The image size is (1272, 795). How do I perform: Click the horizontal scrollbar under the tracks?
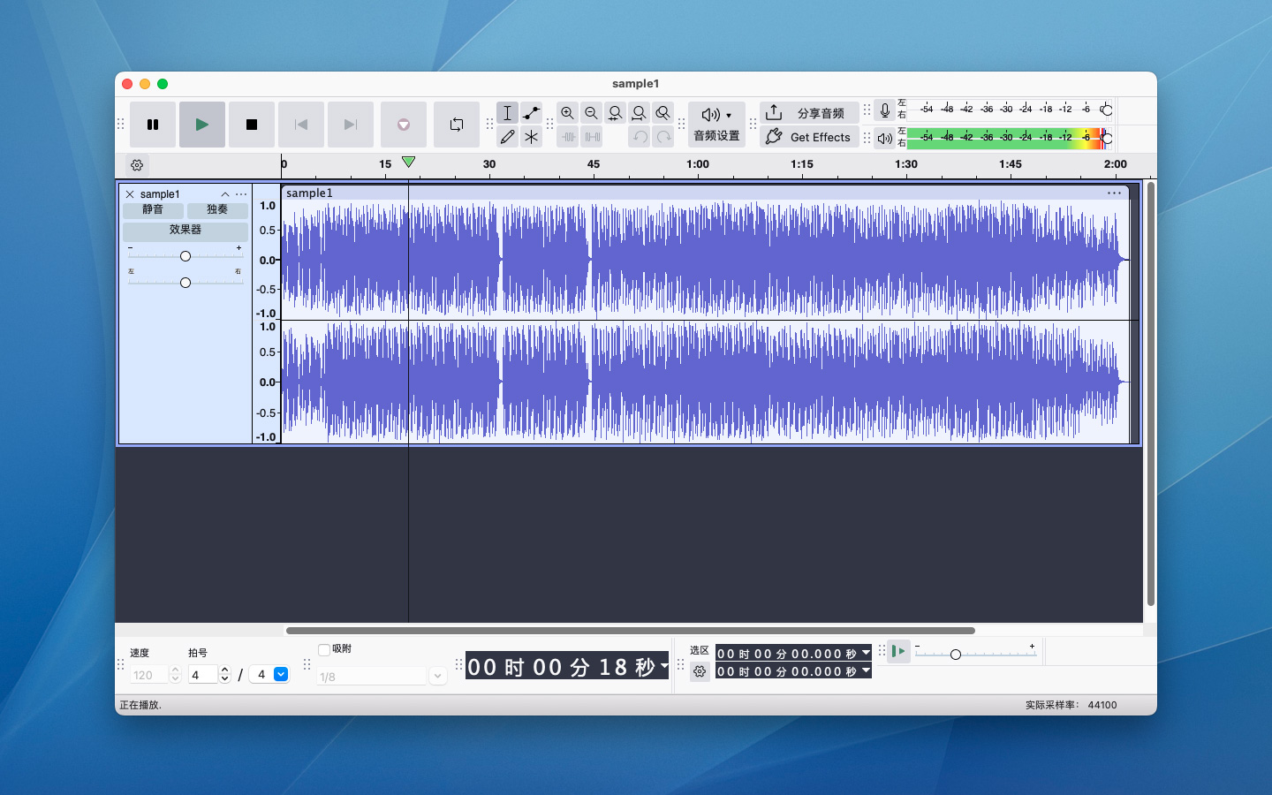click(630, 631)
